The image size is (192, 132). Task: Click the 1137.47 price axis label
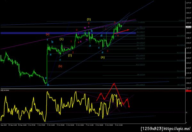188,48
